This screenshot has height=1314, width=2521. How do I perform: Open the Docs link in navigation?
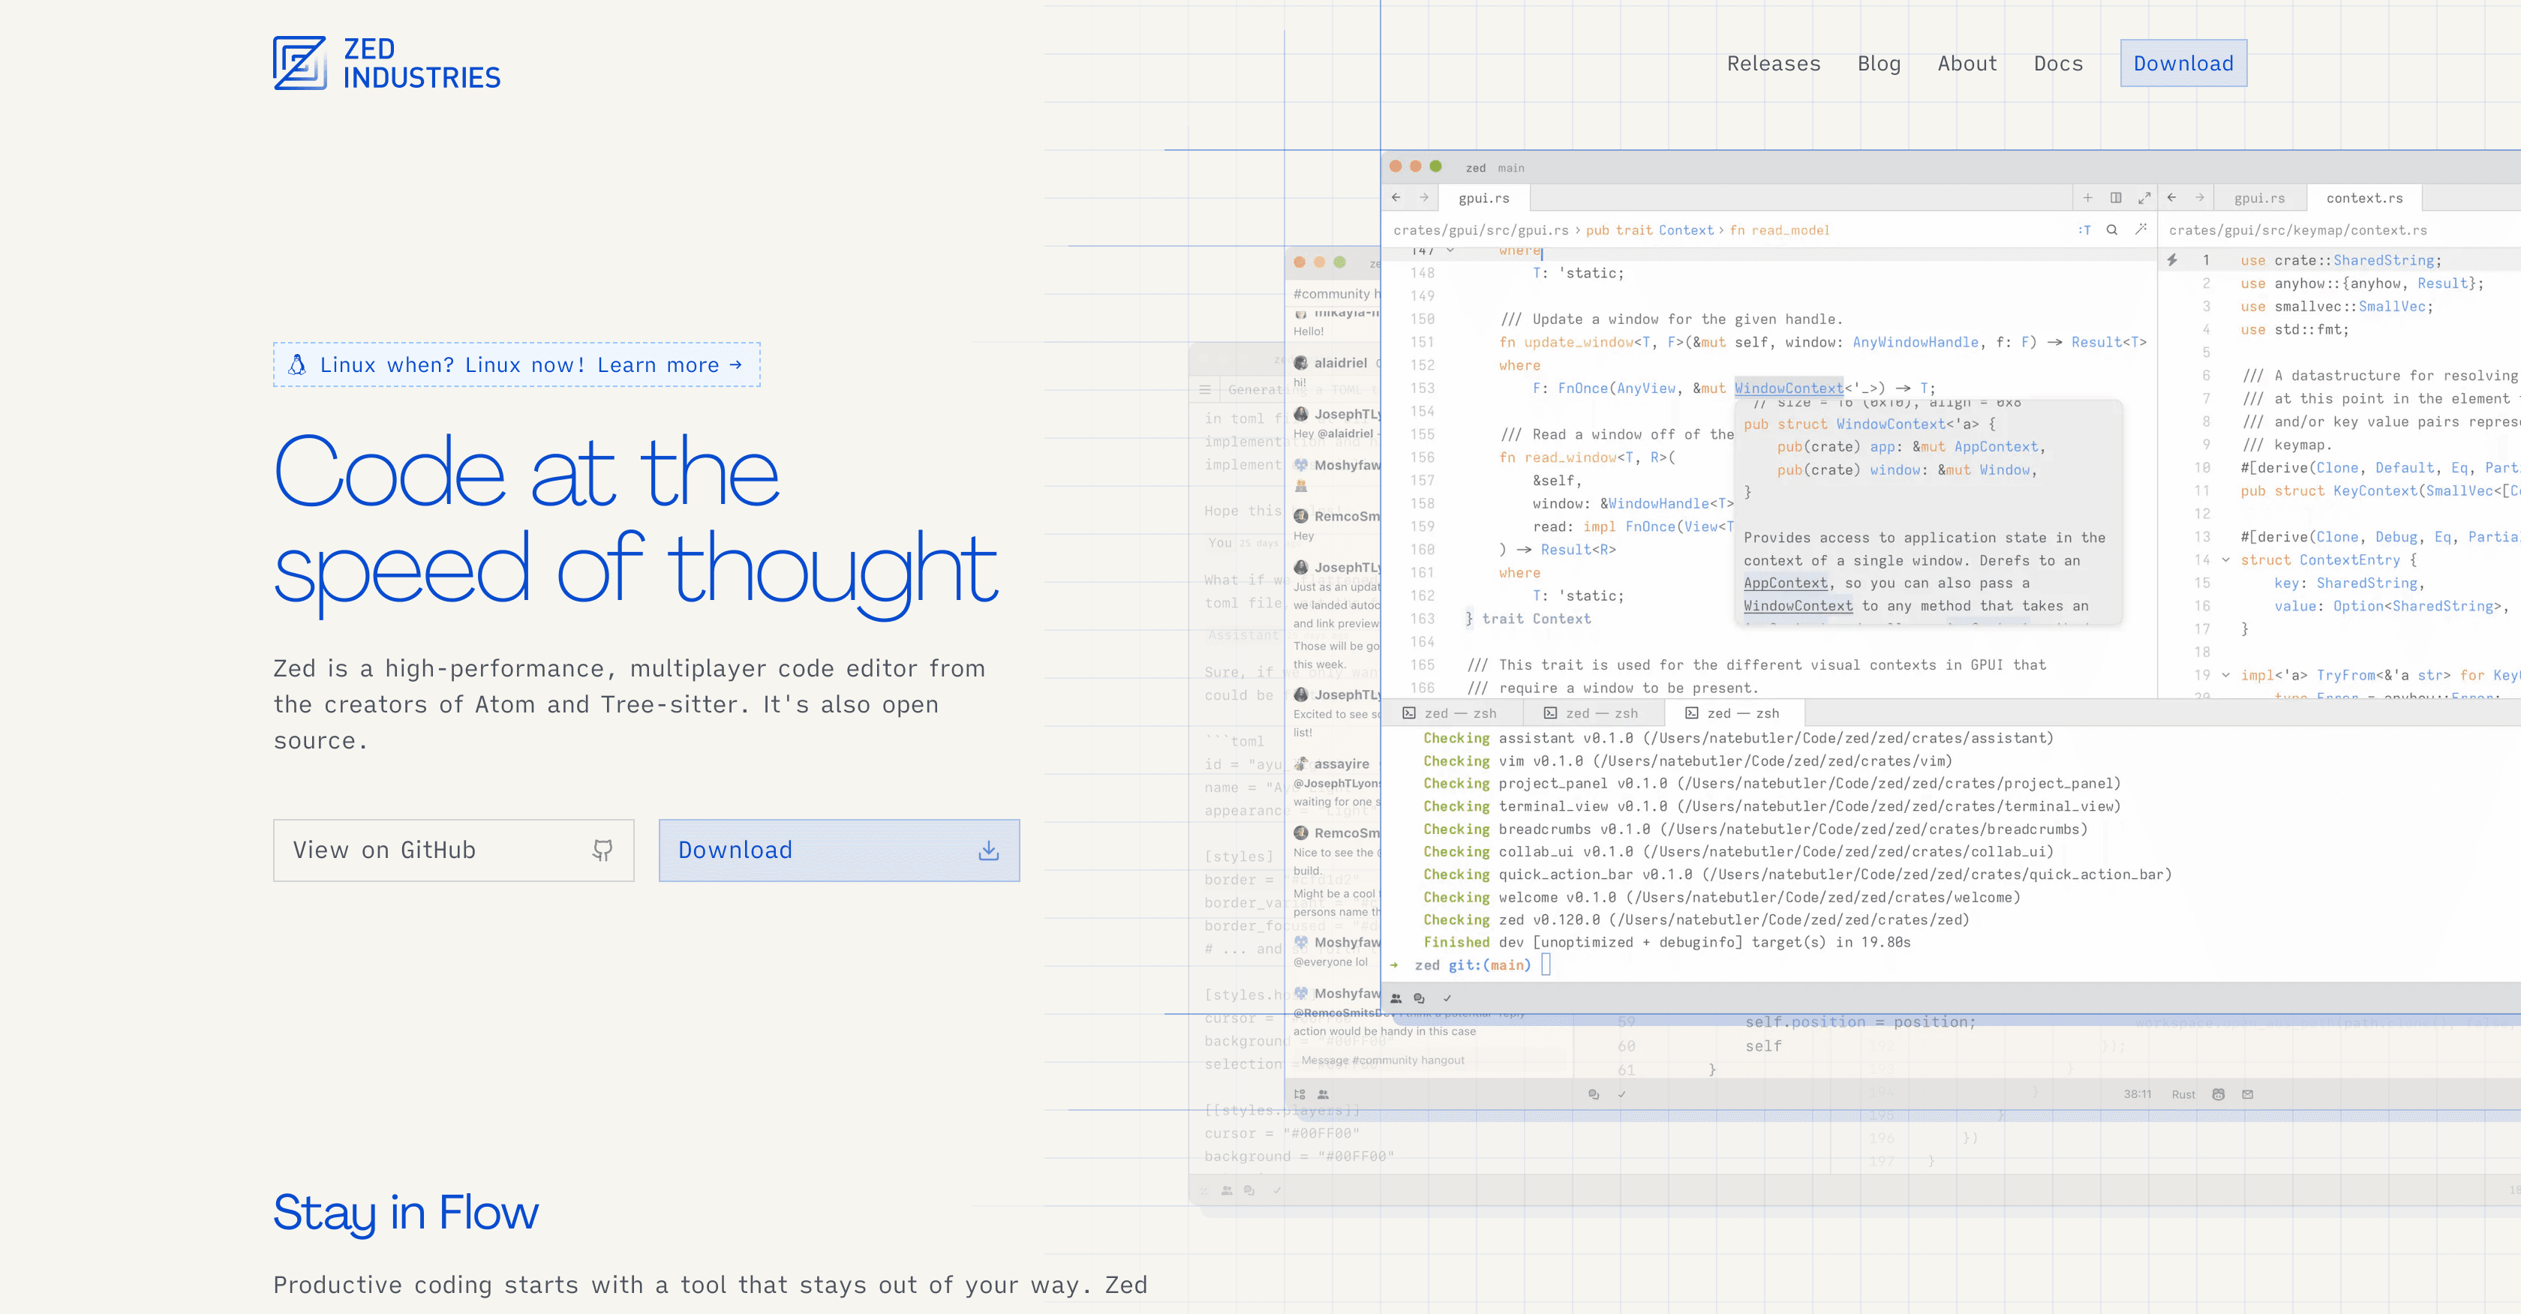(2057, 64)
